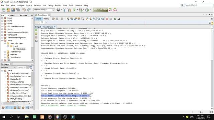The height and width of the screenshot is (120, 214).
Task: Expand the Snake project node
Action: 2,21
